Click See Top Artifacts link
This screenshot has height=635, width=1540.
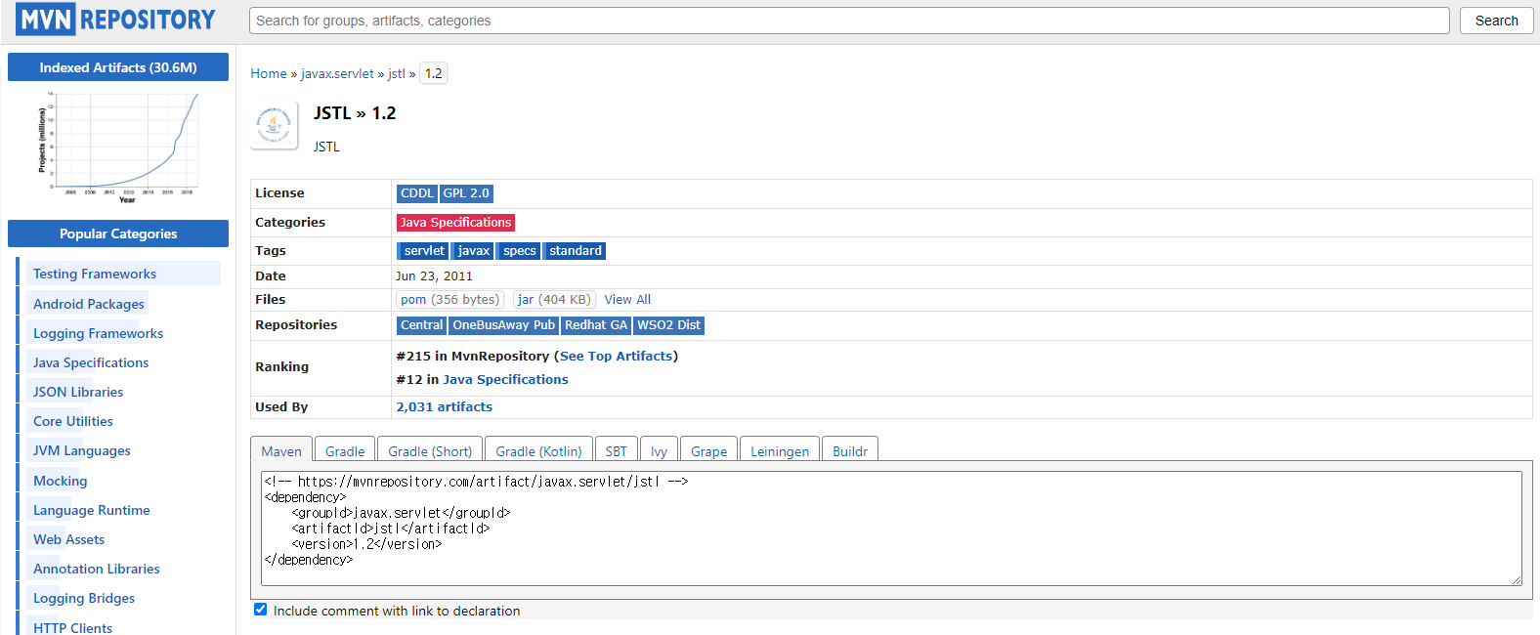point(616,357)
